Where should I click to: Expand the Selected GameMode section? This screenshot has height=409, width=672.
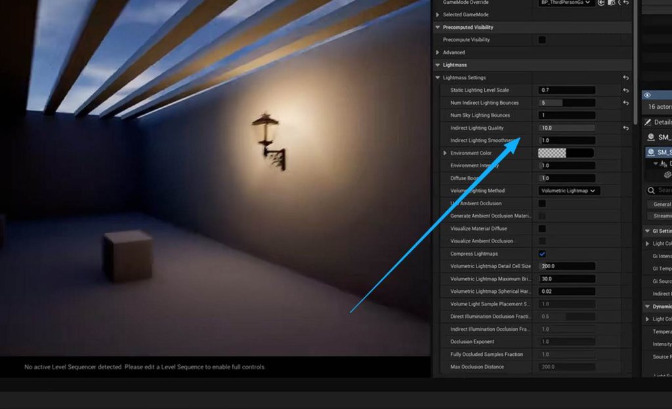pyautogui.click(x=438, y=15)
